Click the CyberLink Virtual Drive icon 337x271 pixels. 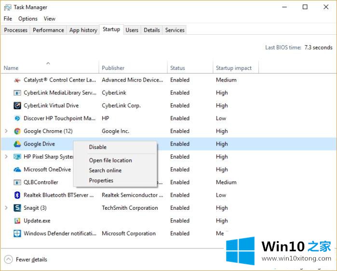[17, 106]
